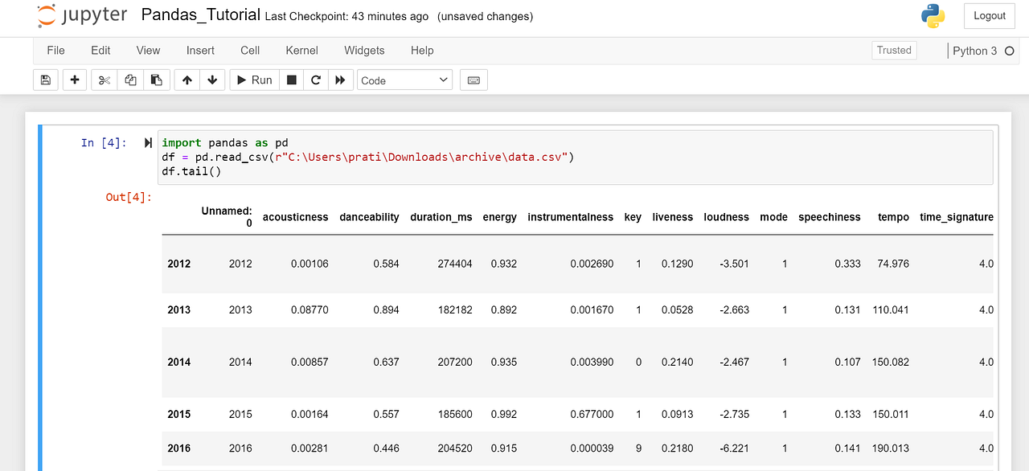Screen dimensions: 1029x471
Task: Save the notebook checkpoint
Action: tap(46, 80)
